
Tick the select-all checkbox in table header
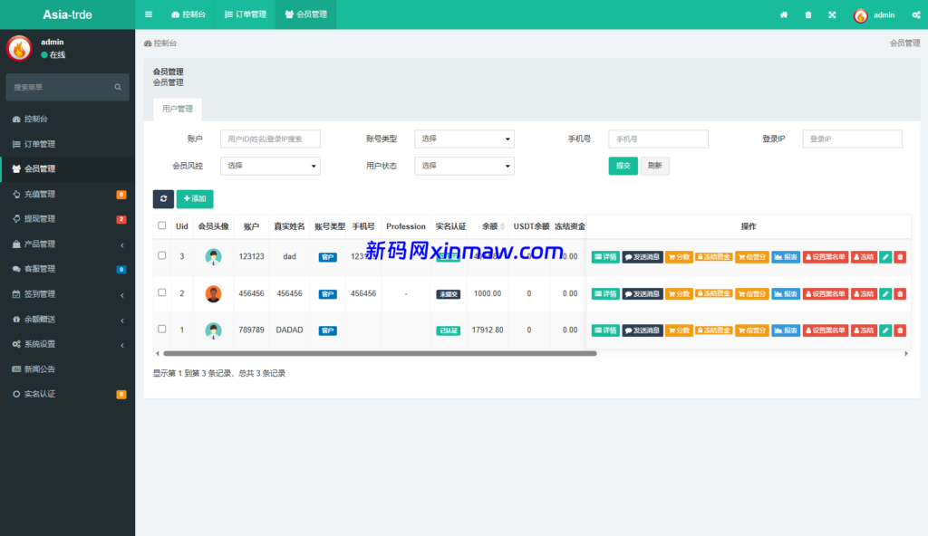pyautogui.click(x=161, y=225)
